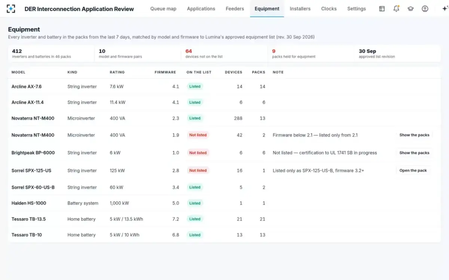Click the Not listed badge for Sorrel SPX-125-US
Screen dimensions: 449x280
pos(198,171)
